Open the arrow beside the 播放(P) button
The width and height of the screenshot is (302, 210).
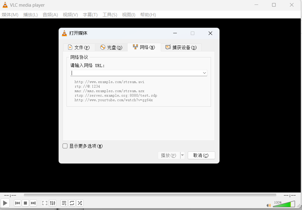(182, 155)
